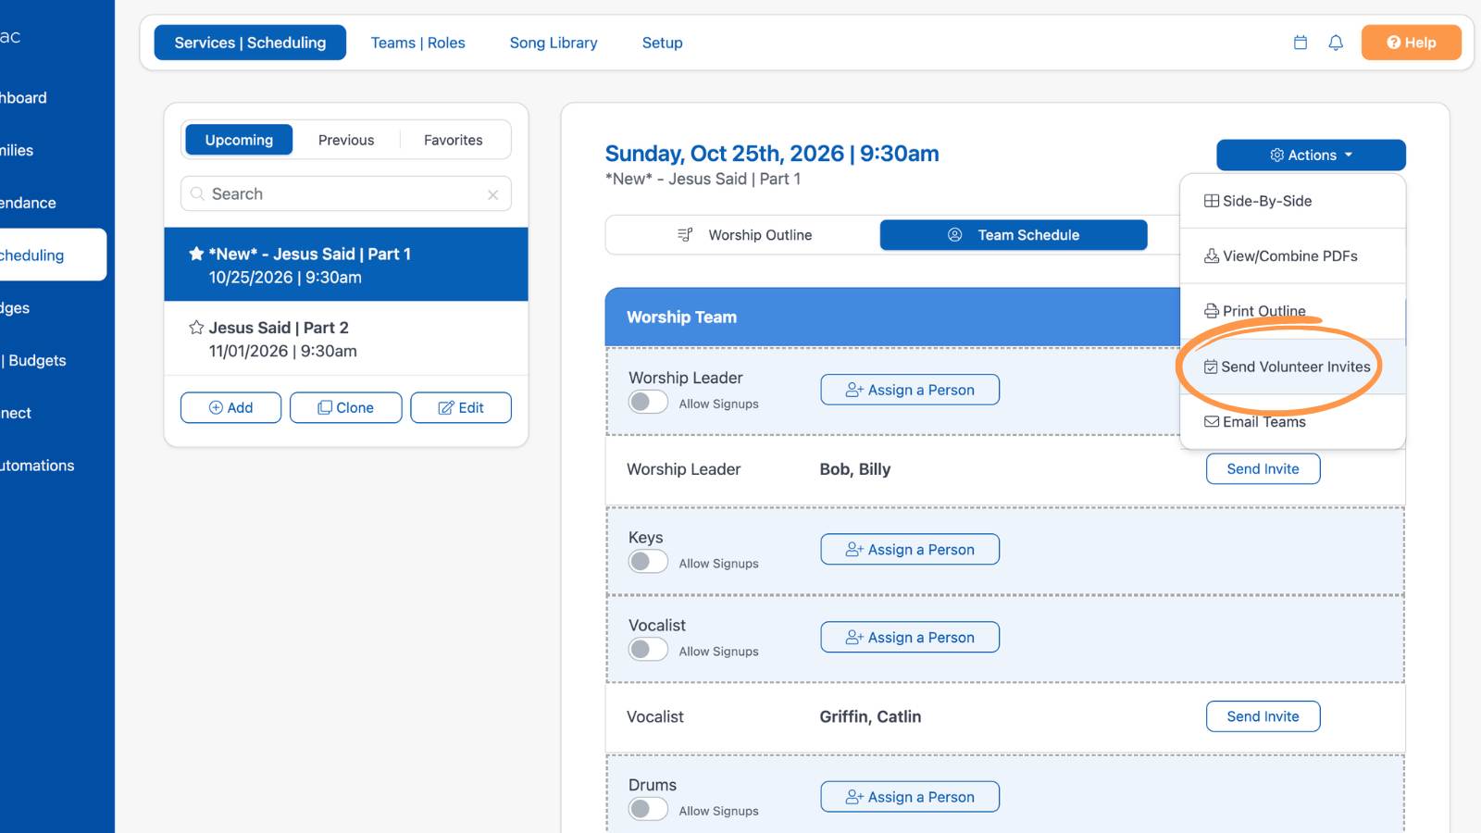Toggle Allow Signups for Vocalist
The width and height of the screenshot is (1481, 833).
click(x=648, y=650)
